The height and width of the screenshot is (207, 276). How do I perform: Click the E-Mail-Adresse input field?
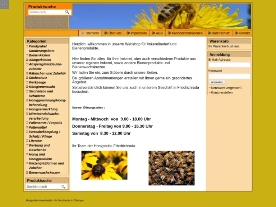coord(229,65)
